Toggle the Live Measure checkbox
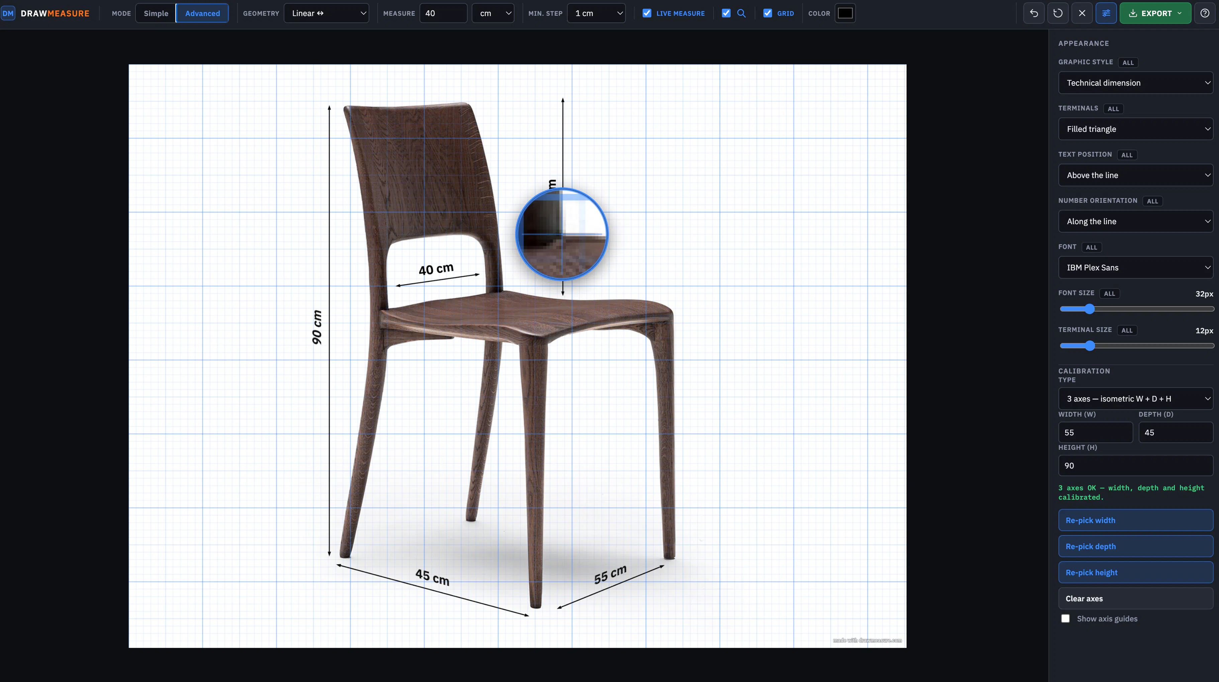Screen dimensions: 1219x682 (x=647, y=13)
